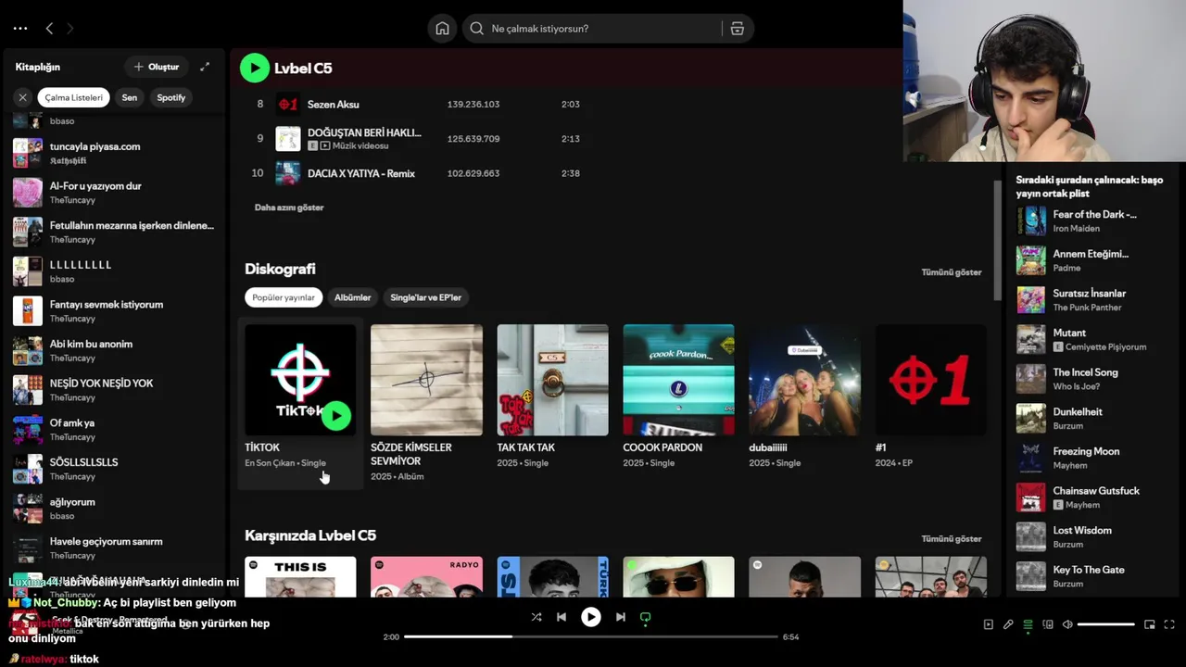This screenshot has height=667, width=1186.
Task: Open lyrics with microphone icon
Action: [x=1008, y=624]
